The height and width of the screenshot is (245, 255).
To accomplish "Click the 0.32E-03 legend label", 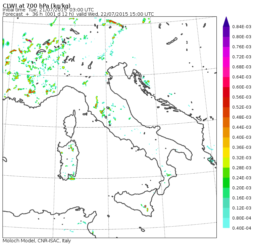I will click(242, 158).
